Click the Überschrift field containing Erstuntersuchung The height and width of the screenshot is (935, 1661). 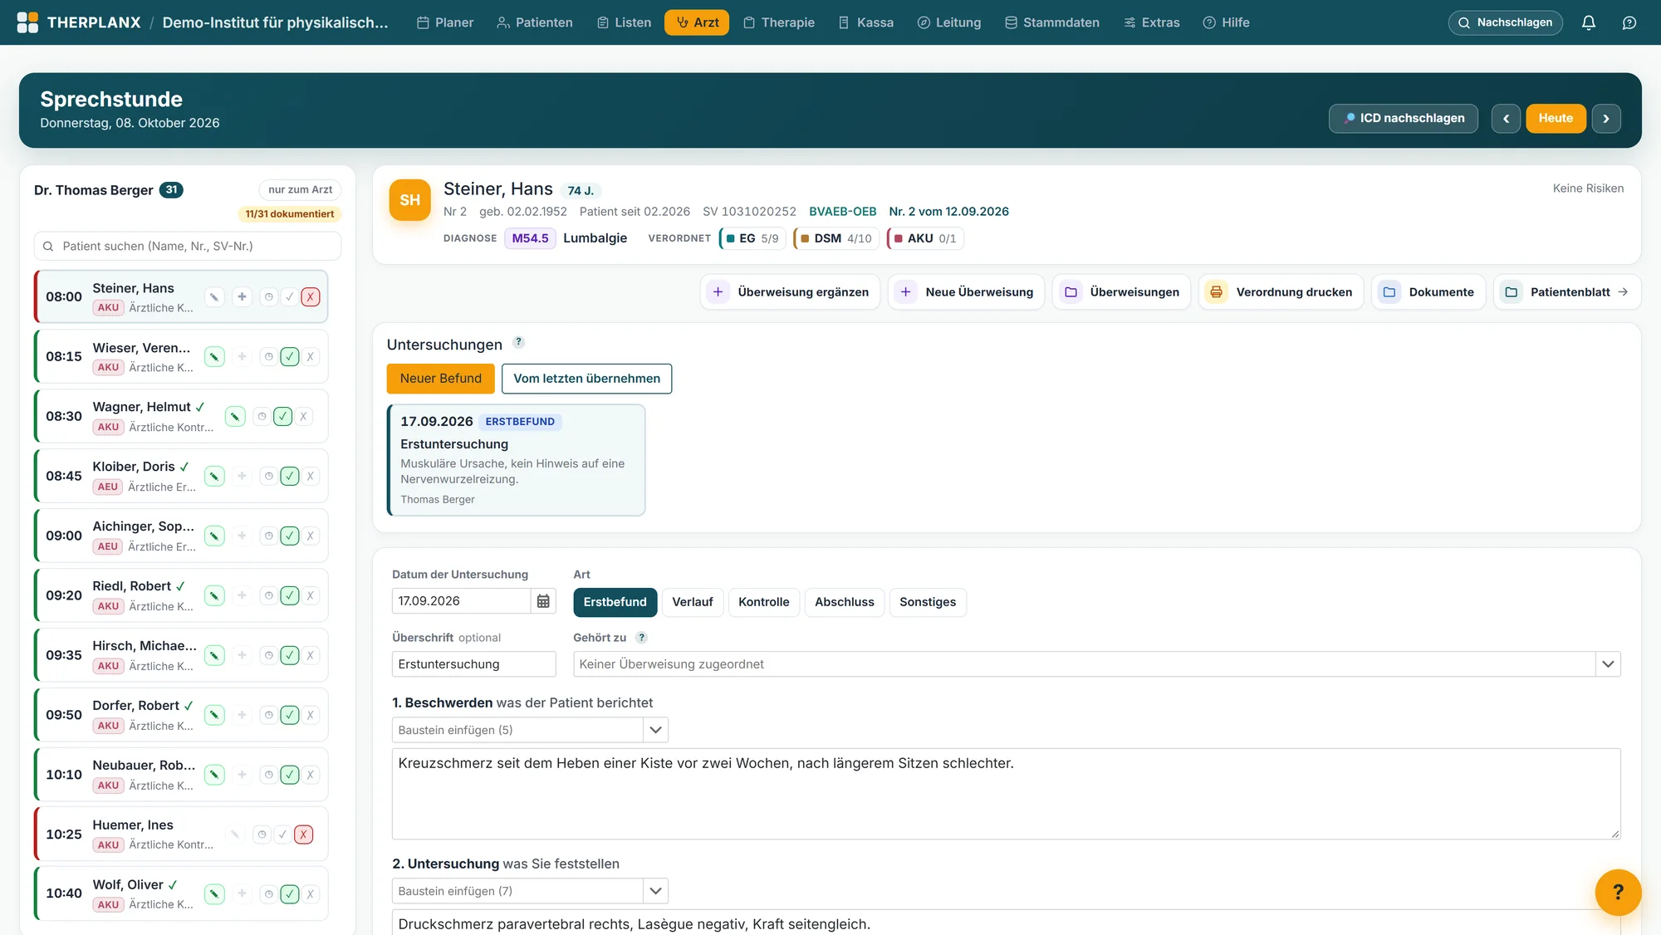point(474,664)
